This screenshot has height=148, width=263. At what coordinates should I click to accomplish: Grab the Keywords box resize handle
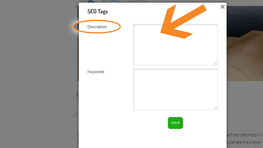coord(215,108)
